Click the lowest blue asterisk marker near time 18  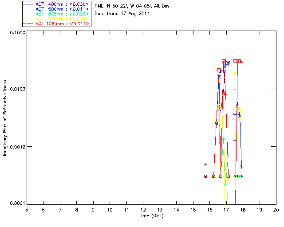pyautogui.click(x=241, y=167)
